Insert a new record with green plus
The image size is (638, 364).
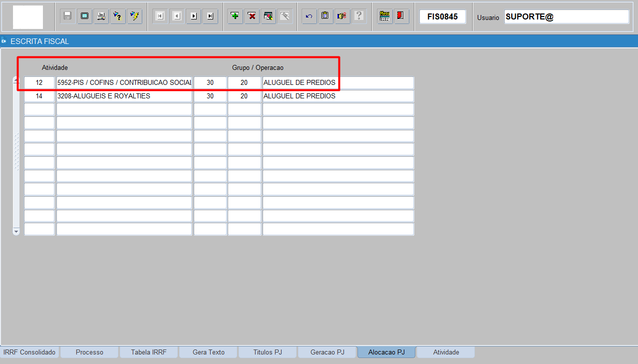click(x=235, y=16)
